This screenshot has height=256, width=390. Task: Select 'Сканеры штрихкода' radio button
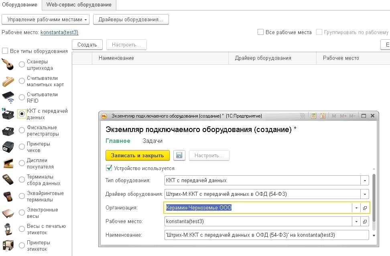22,65
